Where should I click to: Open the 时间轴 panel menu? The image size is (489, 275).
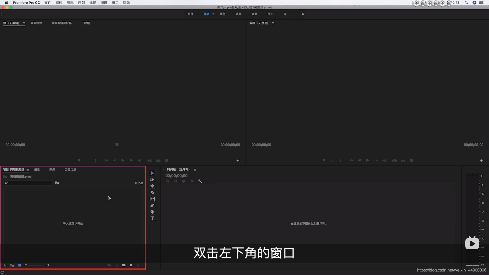195,170
